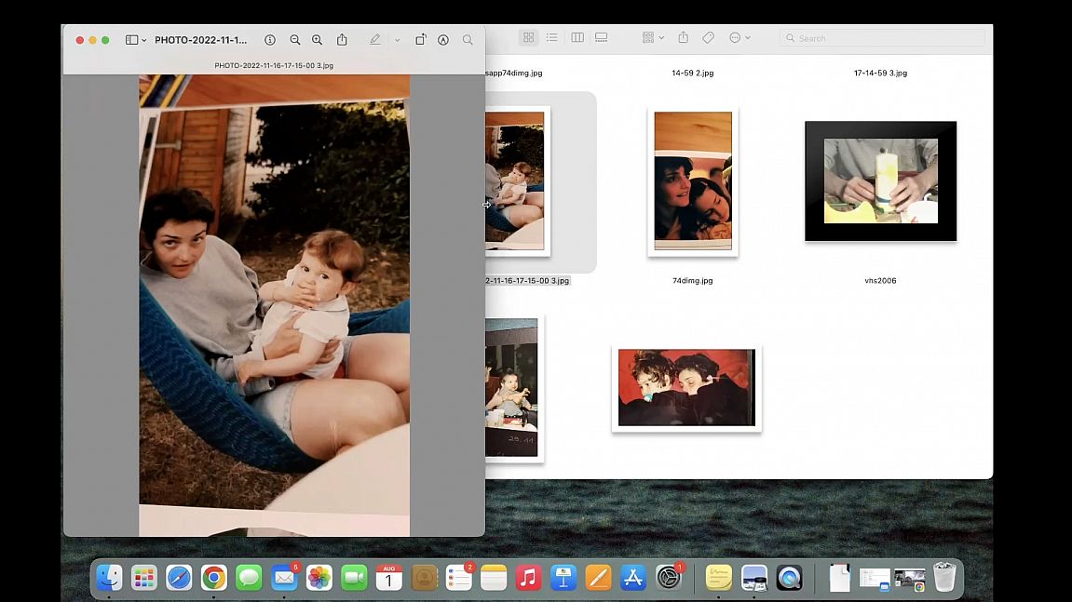The image size is (1072, 602).
Task: Switch Finder to list view
Action: 552,38
